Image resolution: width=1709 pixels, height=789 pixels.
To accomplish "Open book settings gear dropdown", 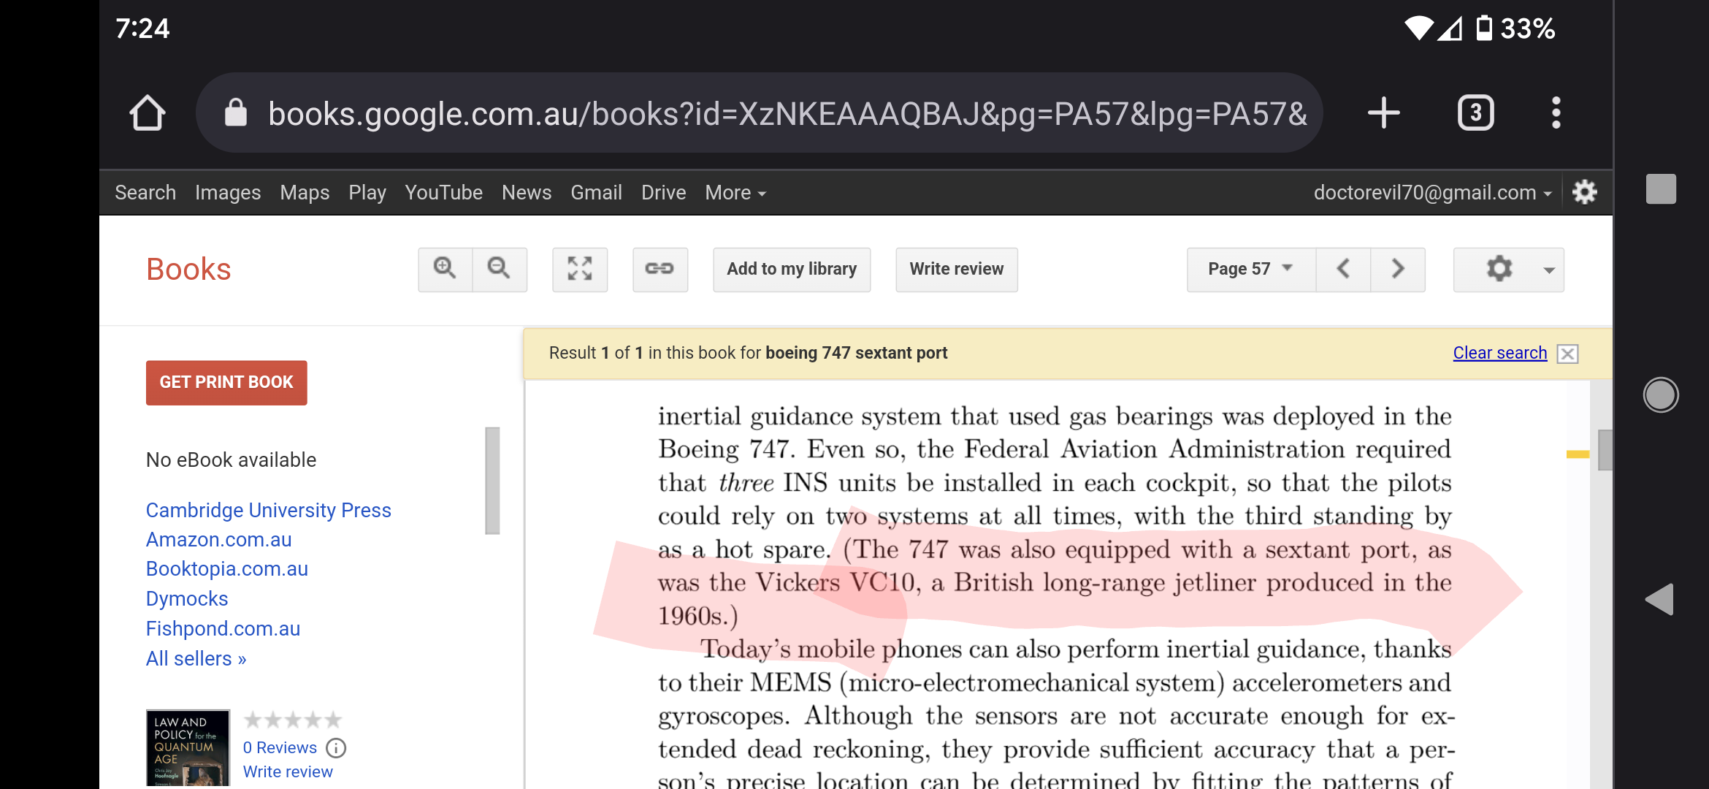I will point(1509,269).
